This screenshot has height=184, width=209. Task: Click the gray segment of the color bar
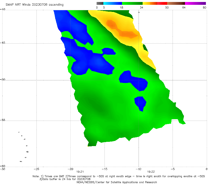tap(100, 3)
